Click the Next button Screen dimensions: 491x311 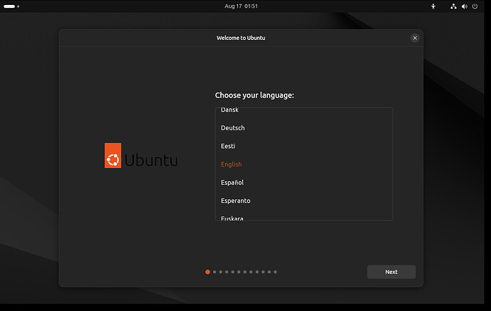click(x=391, y=272)
